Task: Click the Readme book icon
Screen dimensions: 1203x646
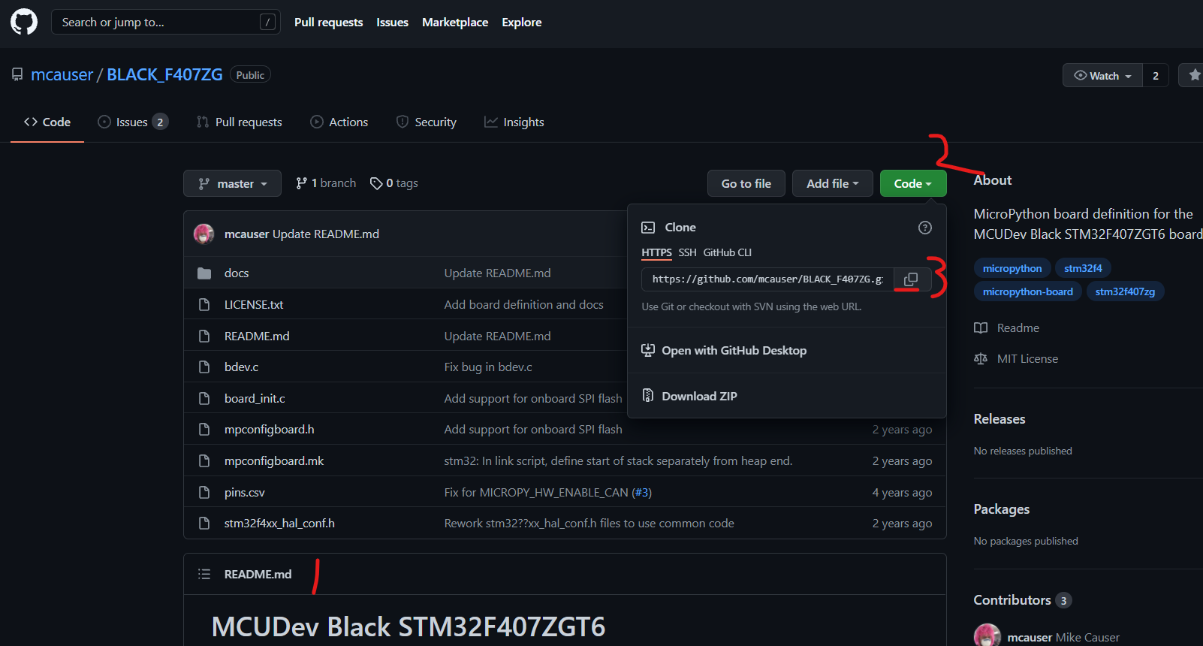Action: (x=981, y=328)
